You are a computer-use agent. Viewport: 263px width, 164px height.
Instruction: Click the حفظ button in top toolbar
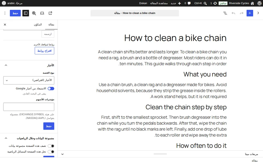(x=15, y=13)
